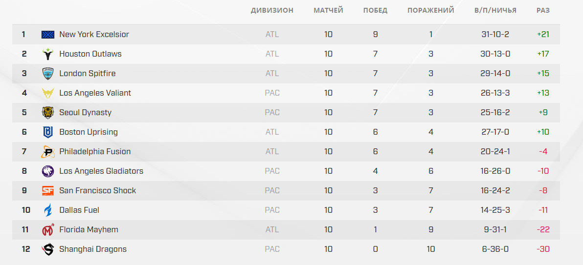Click the РАЗ column header
583x265 pixels.
point(543,10)
